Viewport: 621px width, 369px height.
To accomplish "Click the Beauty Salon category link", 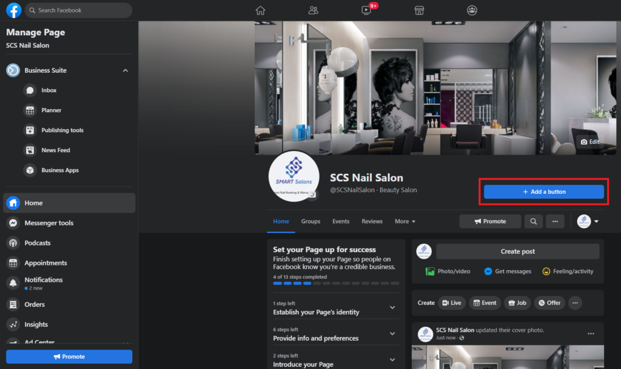I will [398, 190].
